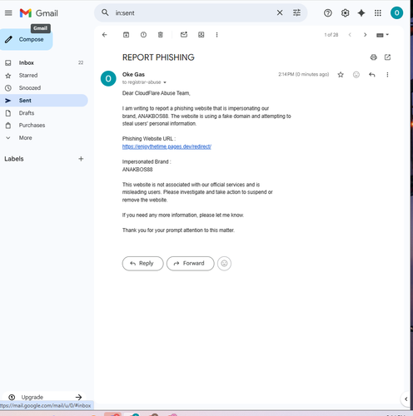
Task: Go to the older conversation arrow
Action: tap(365, 35)
